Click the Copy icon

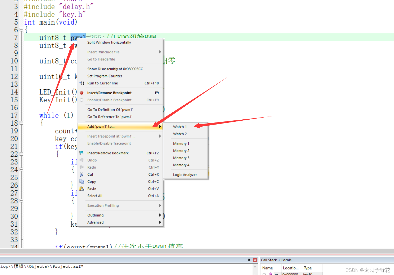tap(82, 182)
